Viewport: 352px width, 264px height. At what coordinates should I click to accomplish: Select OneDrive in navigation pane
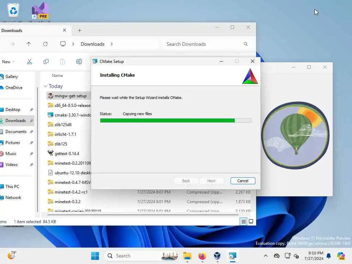14,88
